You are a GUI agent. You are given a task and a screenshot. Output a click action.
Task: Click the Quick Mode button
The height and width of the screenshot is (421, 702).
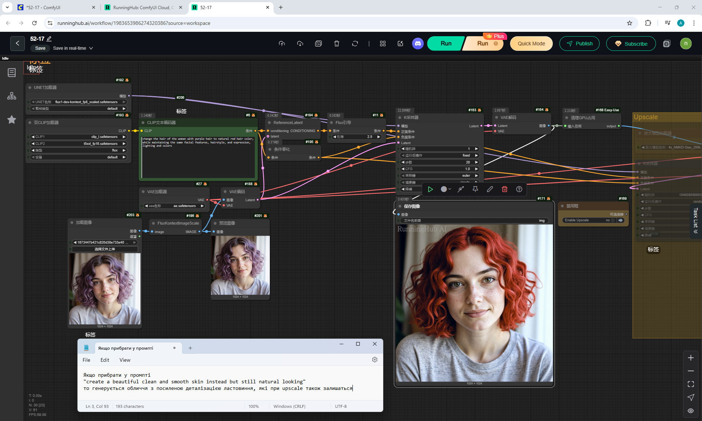click(x=531, y=44)
